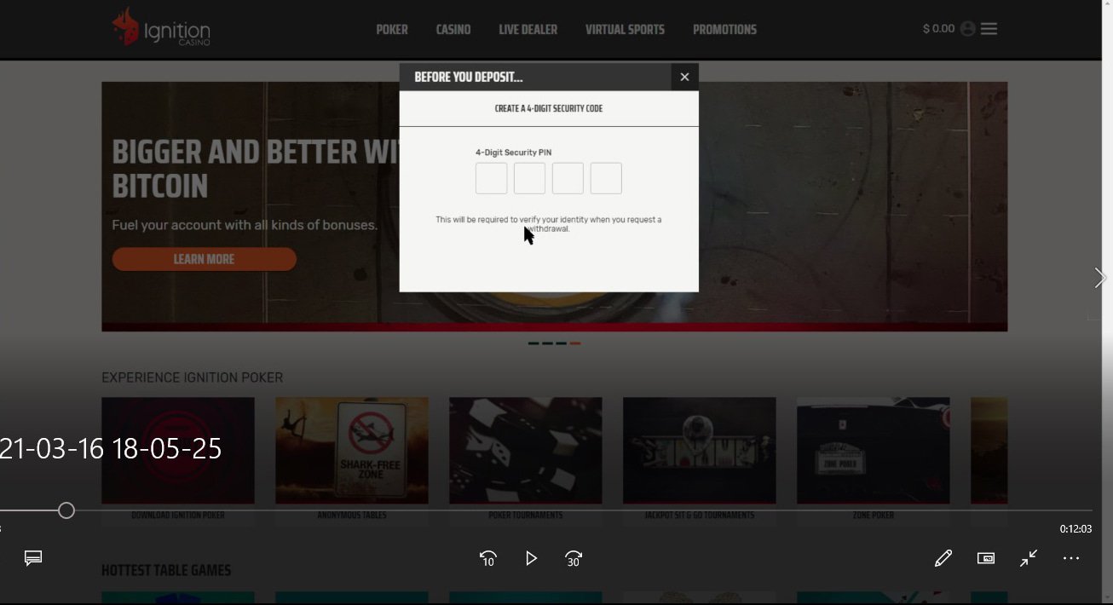Click the Experience Ignition Poker heading
This screenshot has width=1113, height=605.
[x=192, y=377]
